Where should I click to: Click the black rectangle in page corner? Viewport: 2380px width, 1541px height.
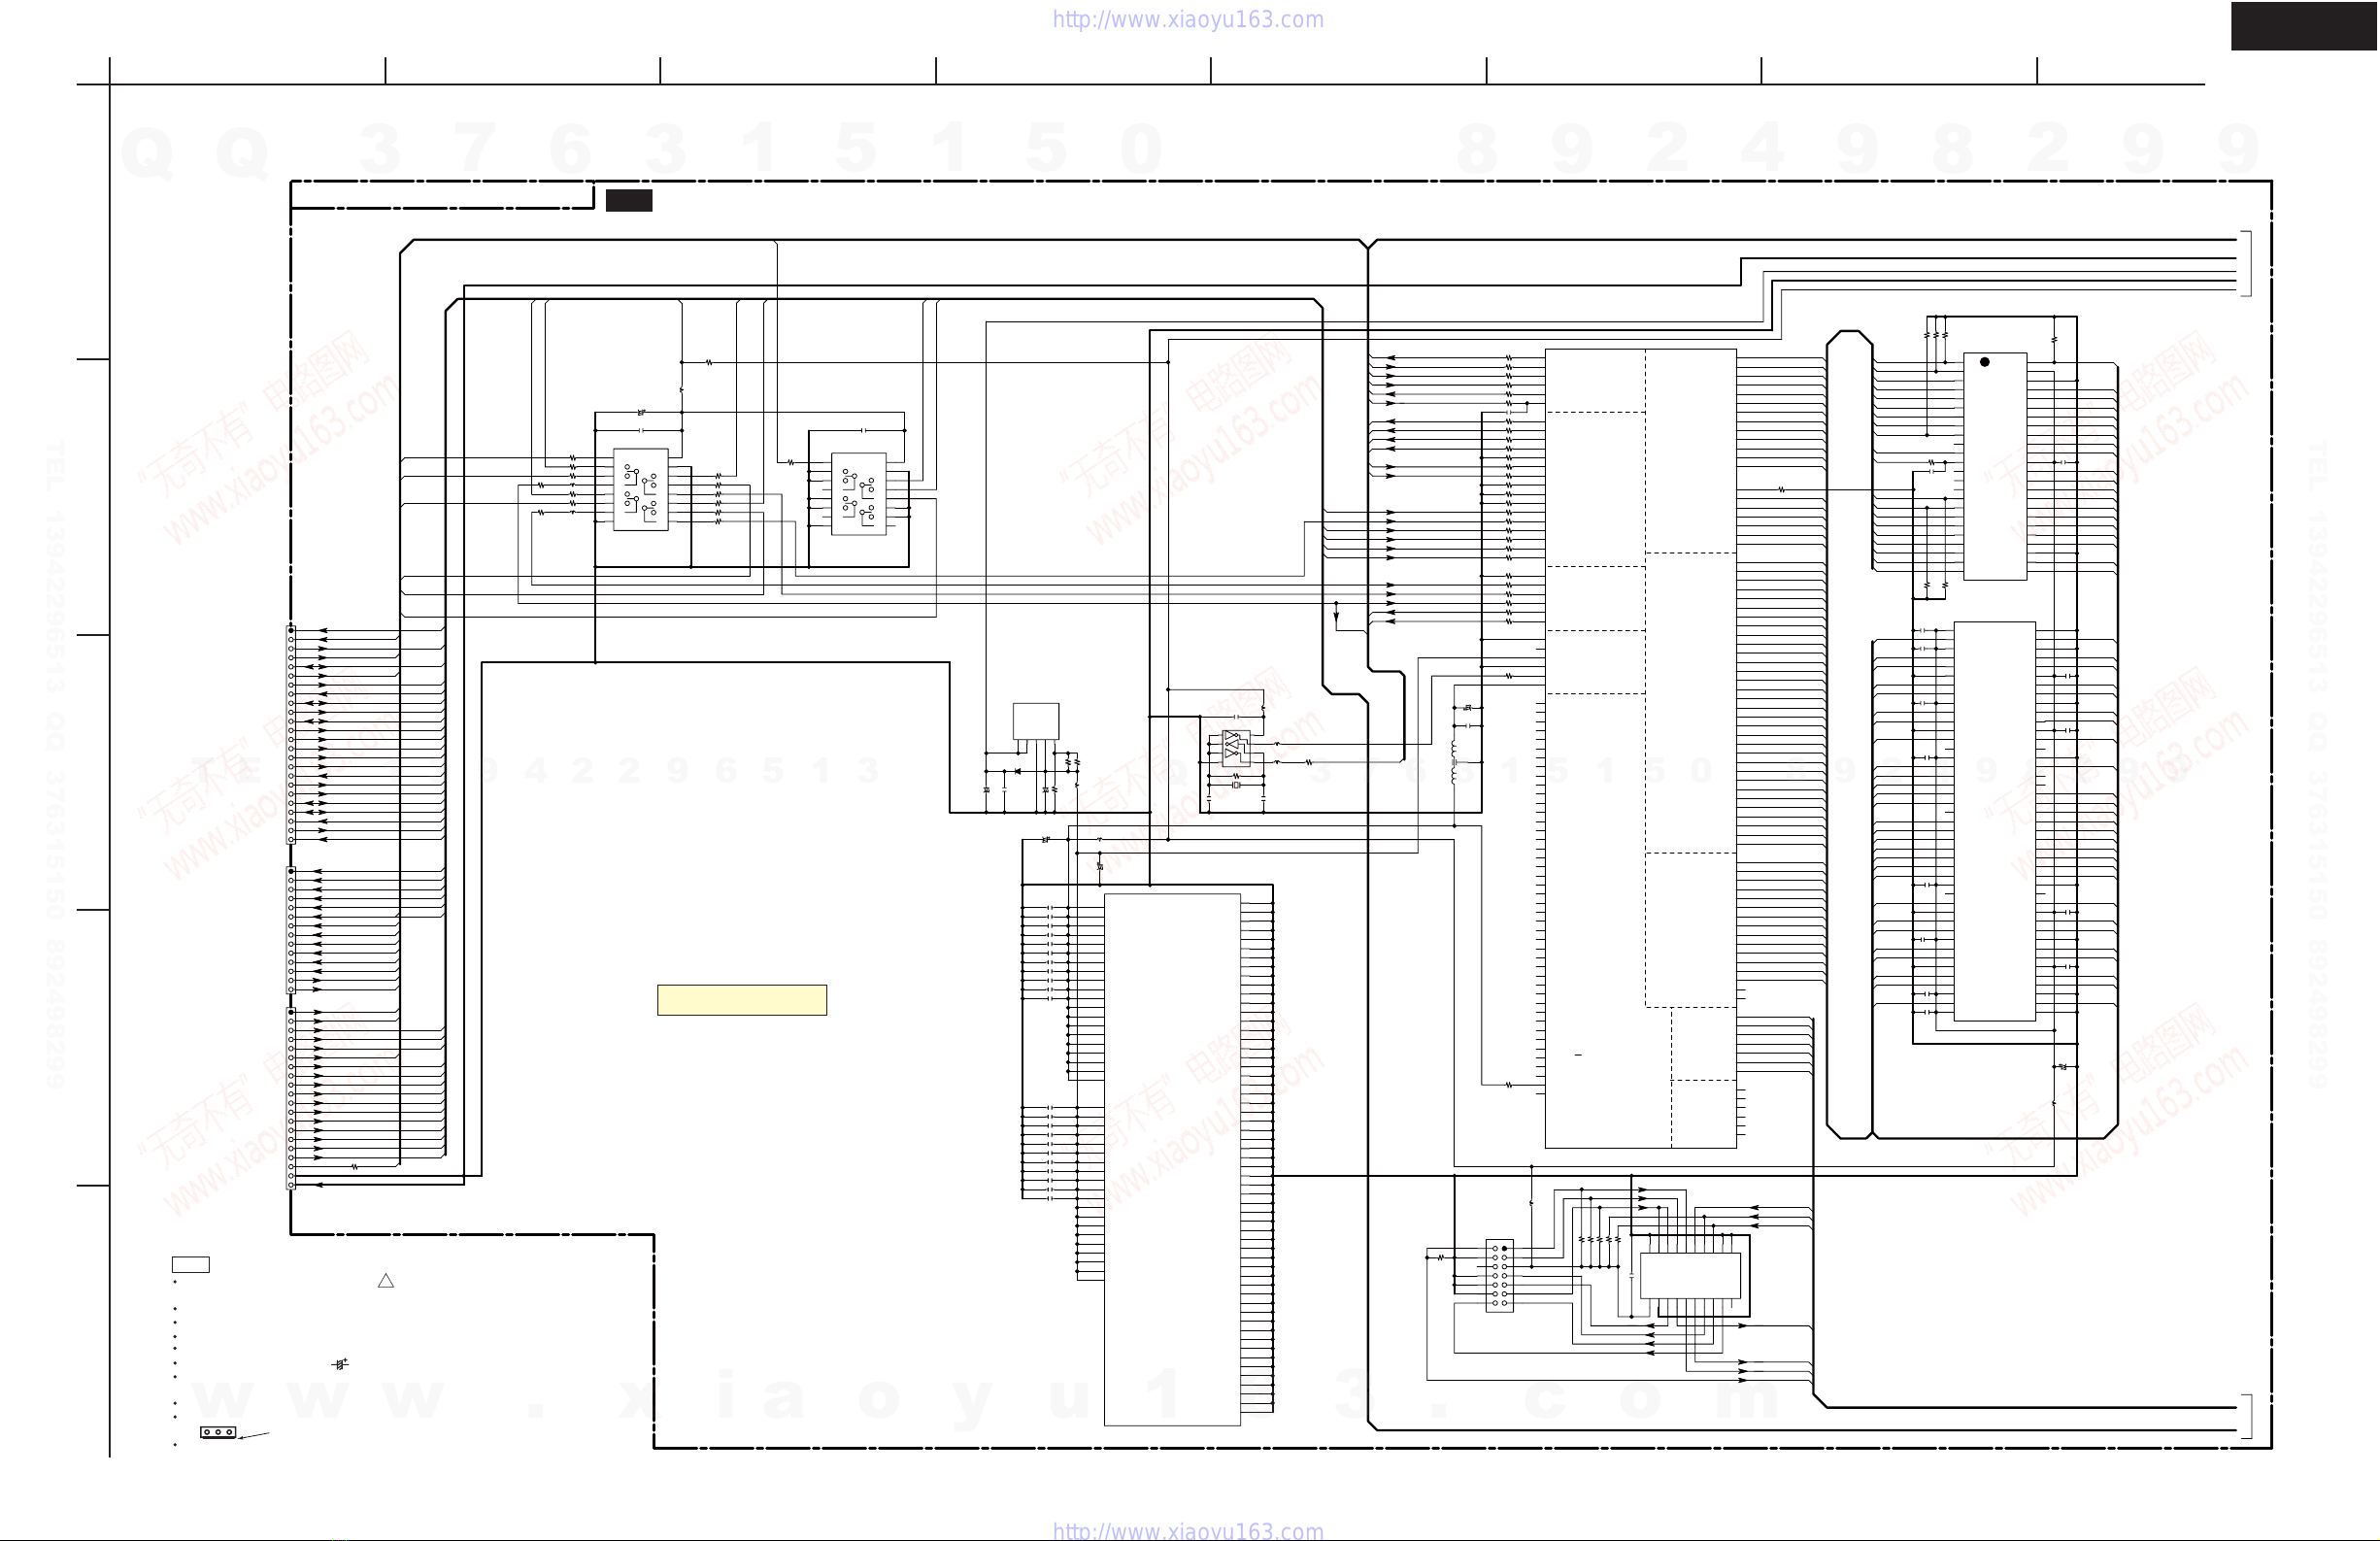click(2304, 26)
